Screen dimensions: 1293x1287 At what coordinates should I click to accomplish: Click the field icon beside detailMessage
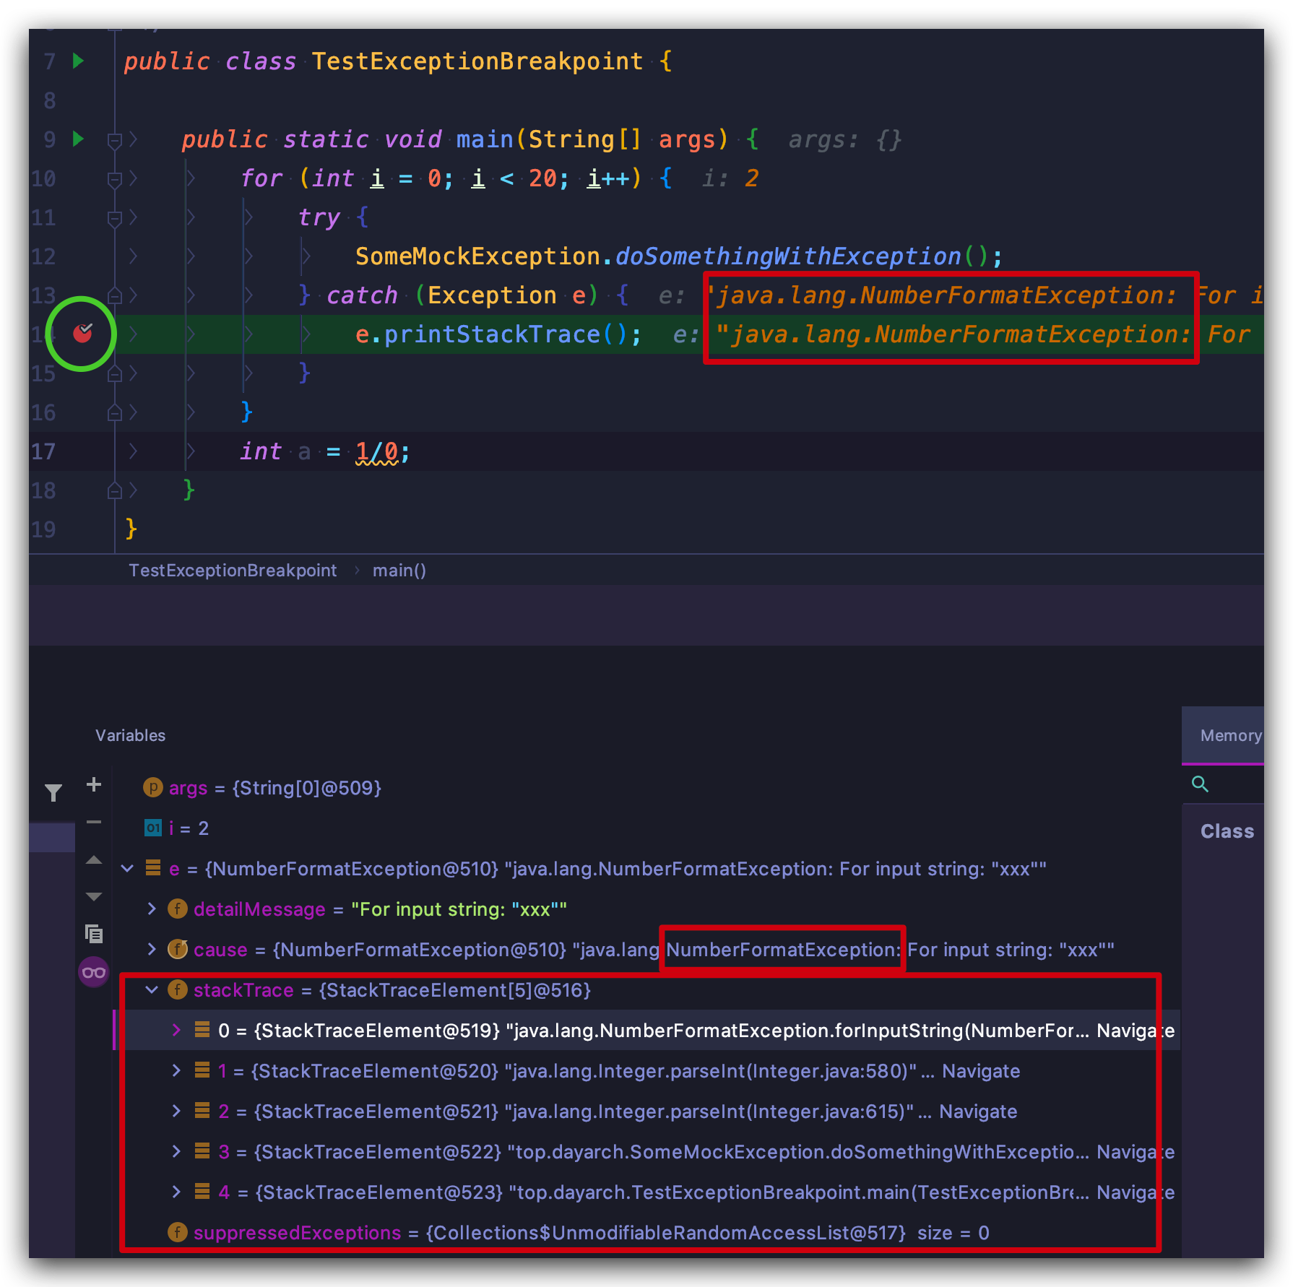(177, 909)
